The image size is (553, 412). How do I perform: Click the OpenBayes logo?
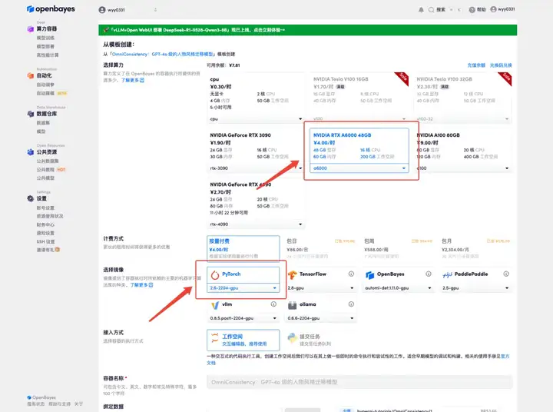(x=51, y=8)
